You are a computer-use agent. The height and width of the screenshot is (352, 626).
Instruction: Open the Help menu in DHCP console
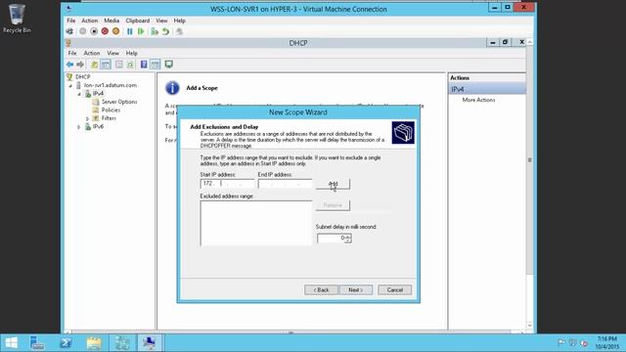[x=131, y=53]
